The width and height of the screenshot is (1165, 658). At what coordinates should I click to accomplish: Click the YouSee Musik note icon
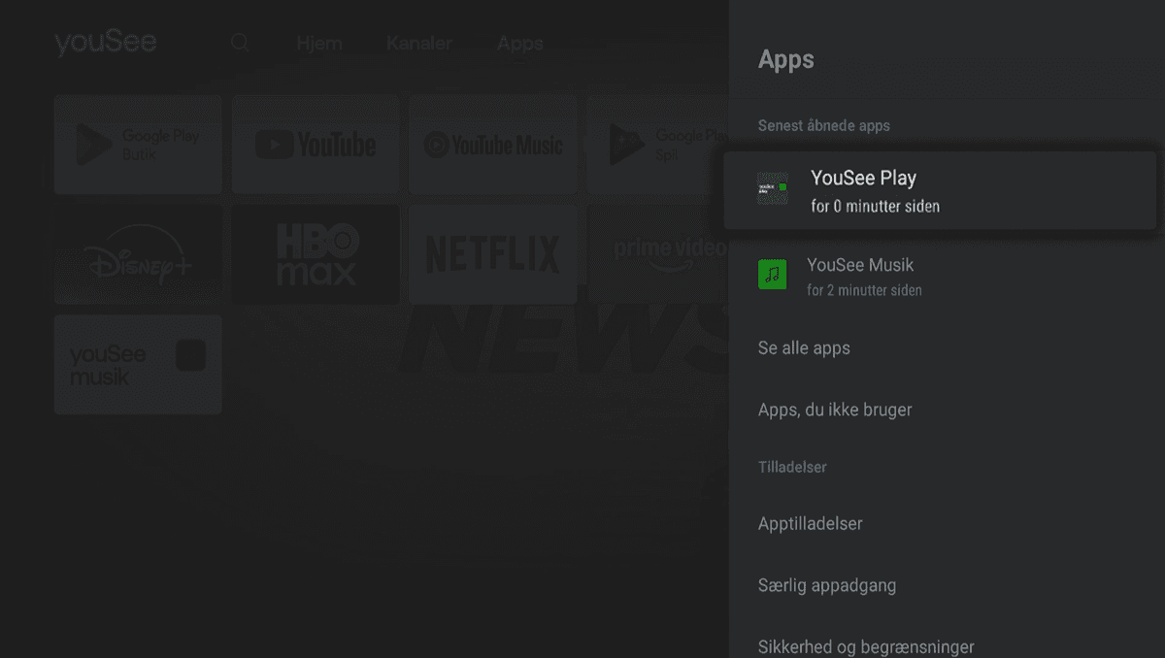tap(772, 275)
